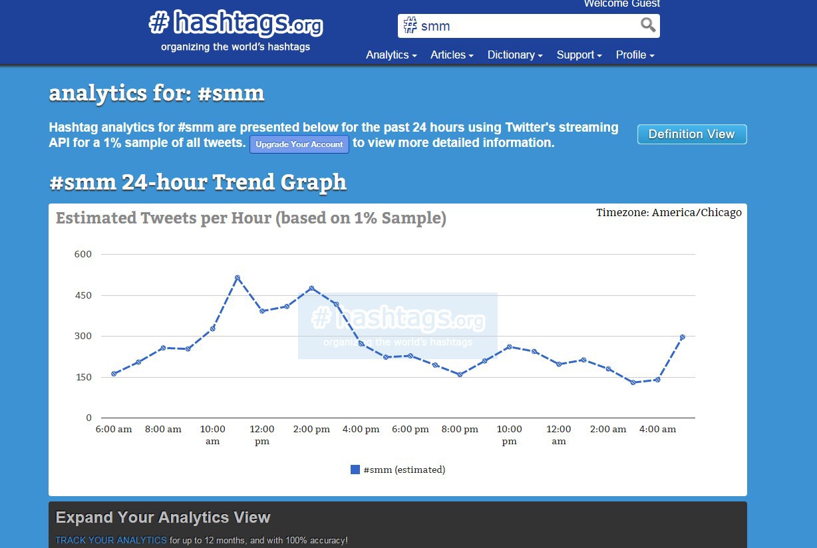This screenshot has width=817, height=548.
Task: Click the 8:00 am x-axis label
Action: [163, 430]
